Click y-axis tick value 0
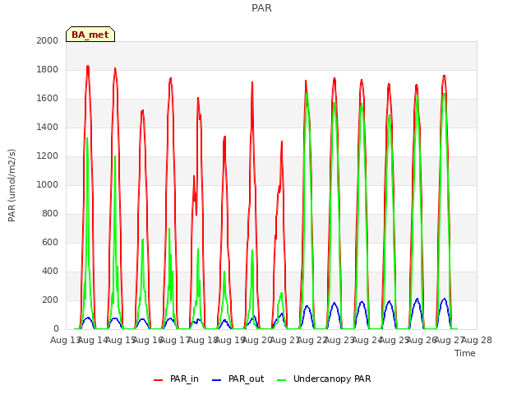The height and width of the screenshot is (395, 526). click(x=56, y=329)
